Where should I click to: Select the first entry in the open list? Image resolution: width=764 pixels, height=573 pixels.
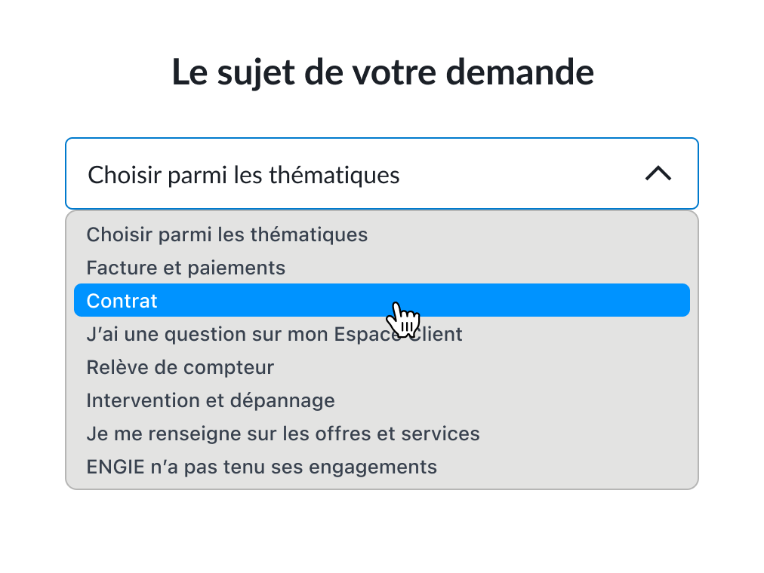coord(227,234)
